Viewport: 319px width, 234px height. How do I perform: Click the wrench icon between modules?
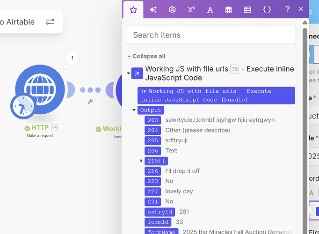(90, 101)
